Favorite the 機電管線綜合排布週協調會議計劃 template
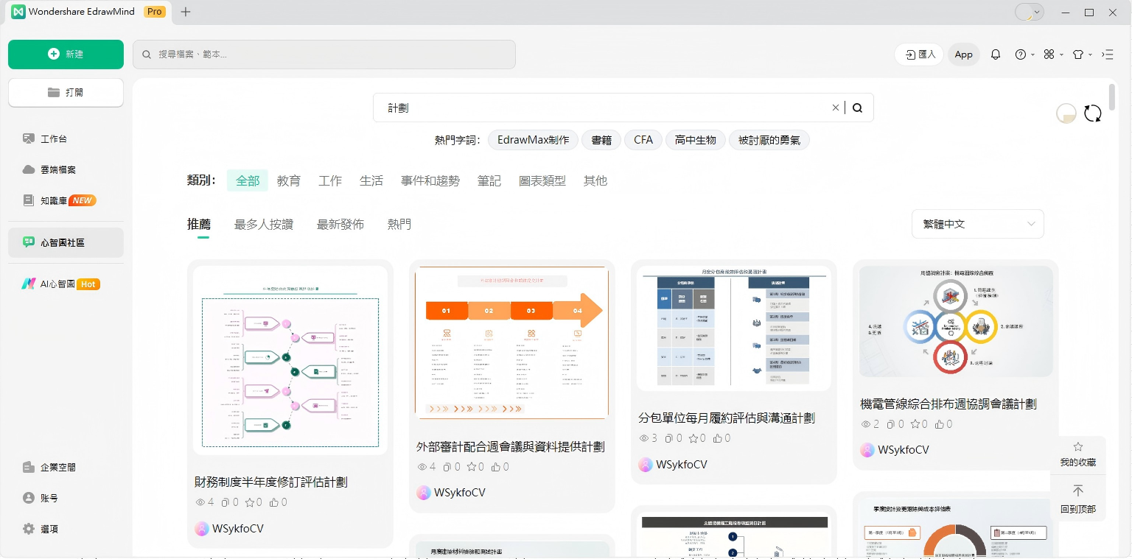 point(918,424)
